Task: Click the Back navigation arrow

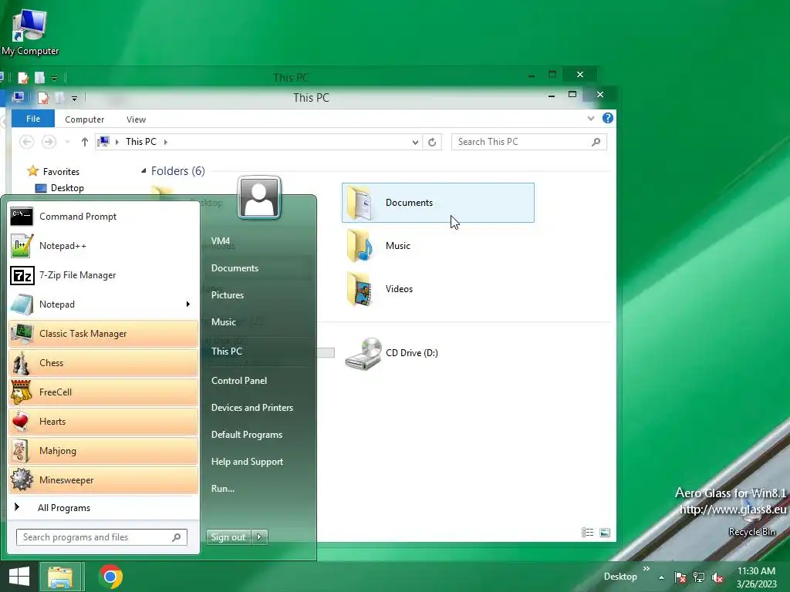Action: point(27,142)
